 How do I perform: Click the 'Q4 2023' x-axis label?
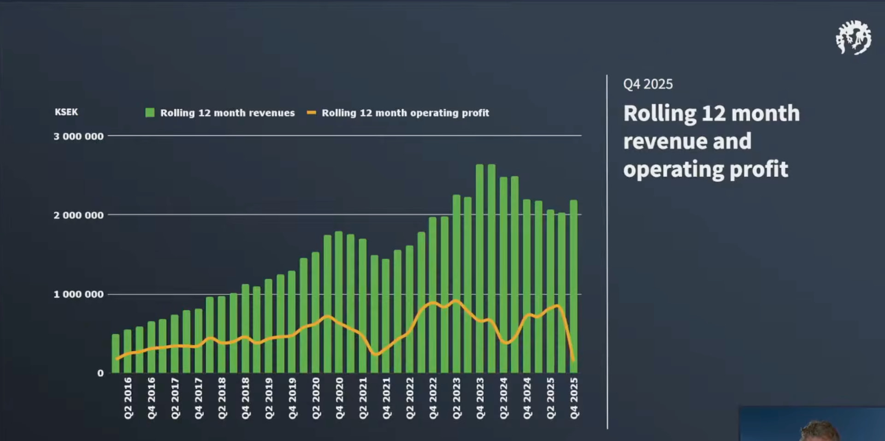(480, 398)
